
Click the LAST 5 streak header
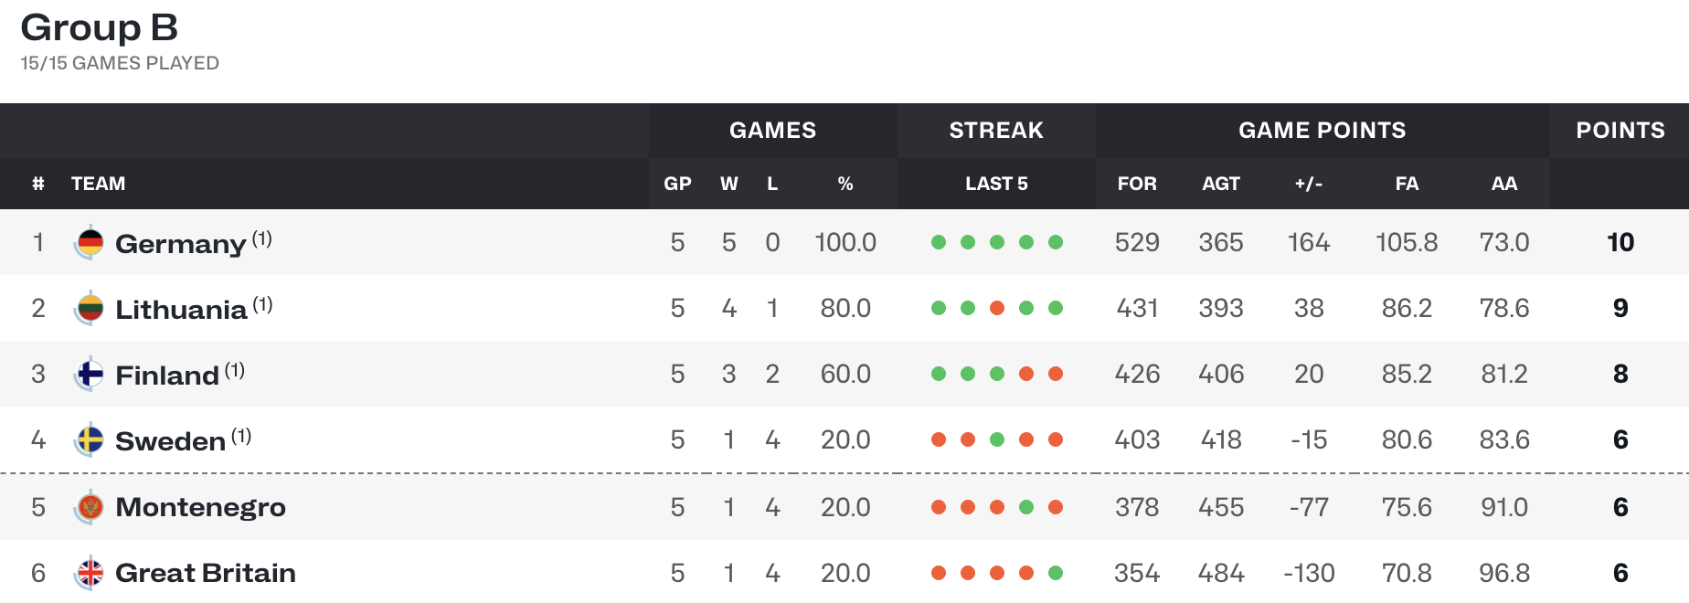pos(996,184)
